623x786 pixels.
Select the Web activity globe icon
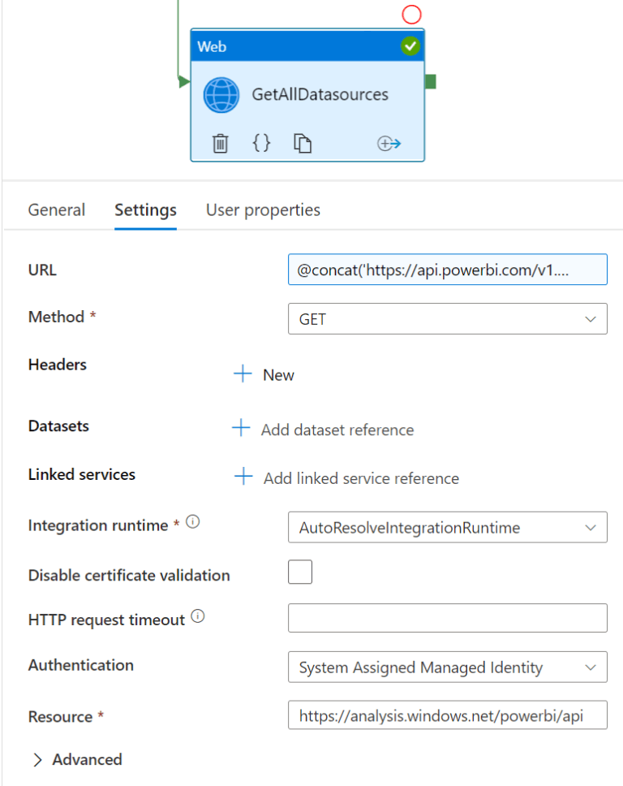(x=221, y=94)
